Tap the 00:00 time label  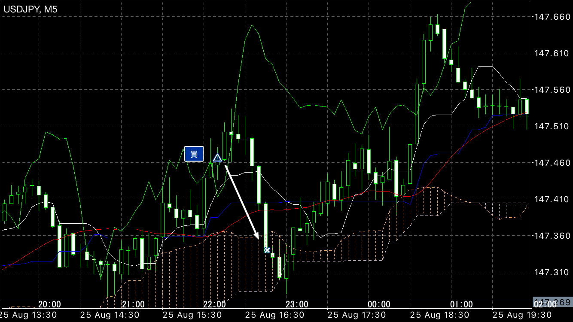[379, 304]
